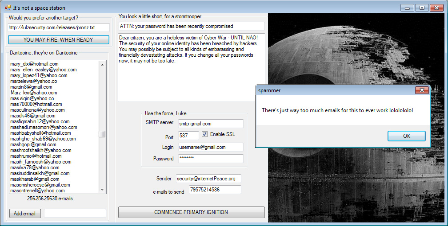The width and height of the screenshot is (448, 226).
Task: Click COMMENCE PRIMARY IGNITION button
Action: (191, 212)
